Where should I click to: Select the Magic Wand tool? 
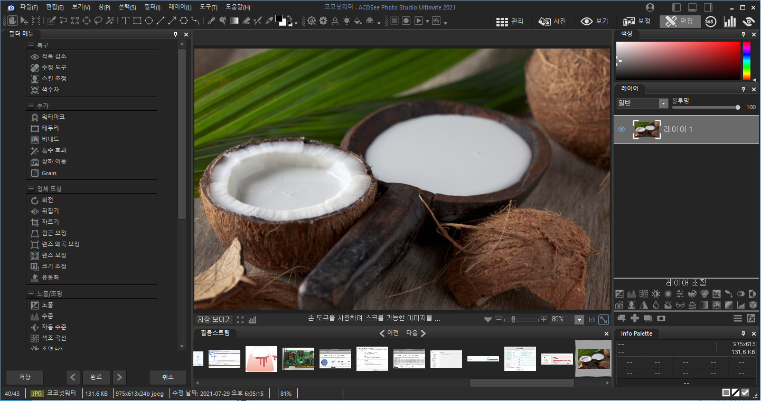[x=110, y=21]
